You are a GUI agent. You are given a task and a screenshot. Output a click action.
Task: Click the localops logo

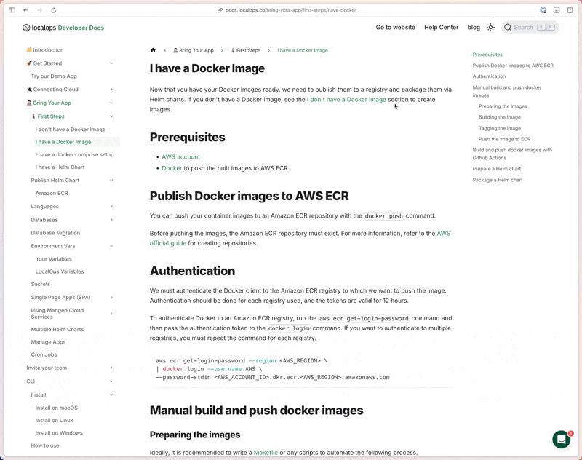click(39, 28)
